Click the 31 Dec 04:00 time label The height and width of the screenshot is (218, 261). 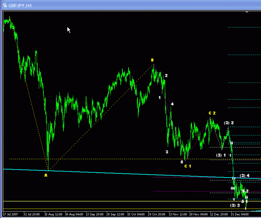click(239, 214)
